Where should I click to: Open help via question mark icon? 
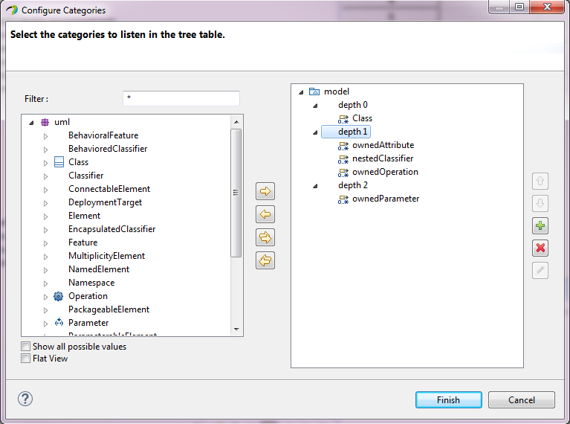(25, 399)
